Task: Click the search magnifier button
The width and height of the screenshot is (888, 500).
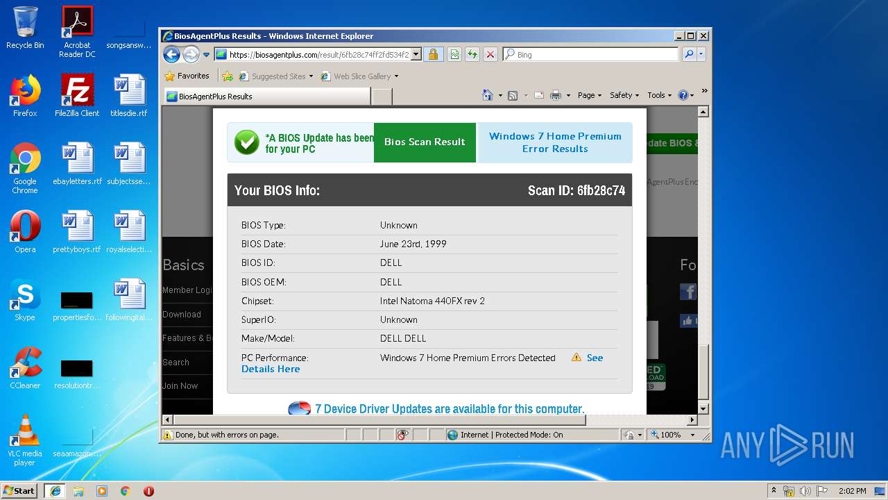Action: click(x=689, y=54)
